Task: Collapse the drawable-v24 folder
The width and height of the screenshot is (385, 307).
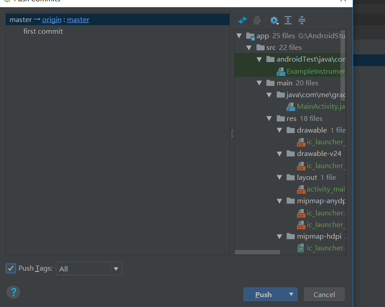Action: tap(279, 153)
